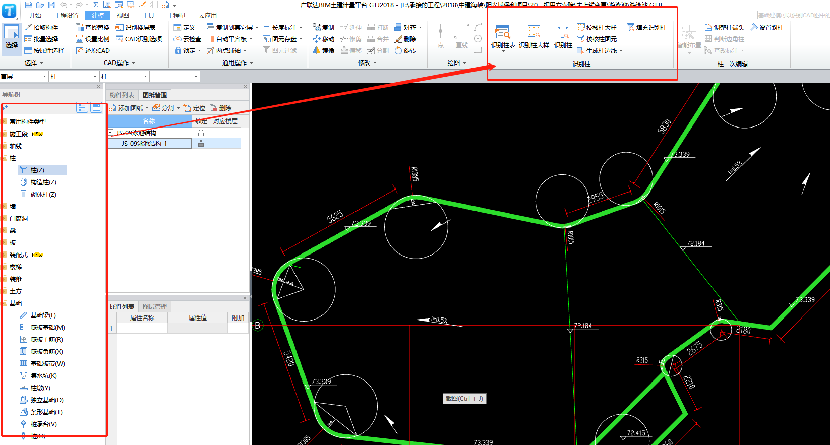Click the save icon in quick access toolbar
This screenshot has height=445, width=830.
(51, 5)
